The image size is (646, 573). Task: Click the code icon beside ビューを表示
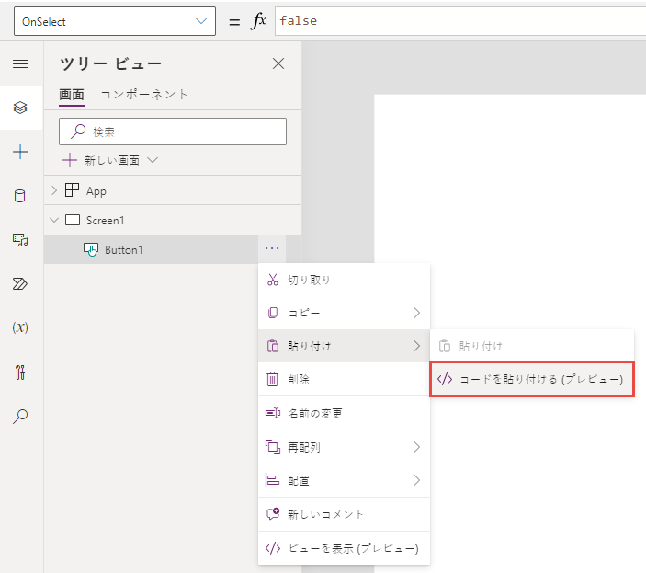[x=273, y=548]
